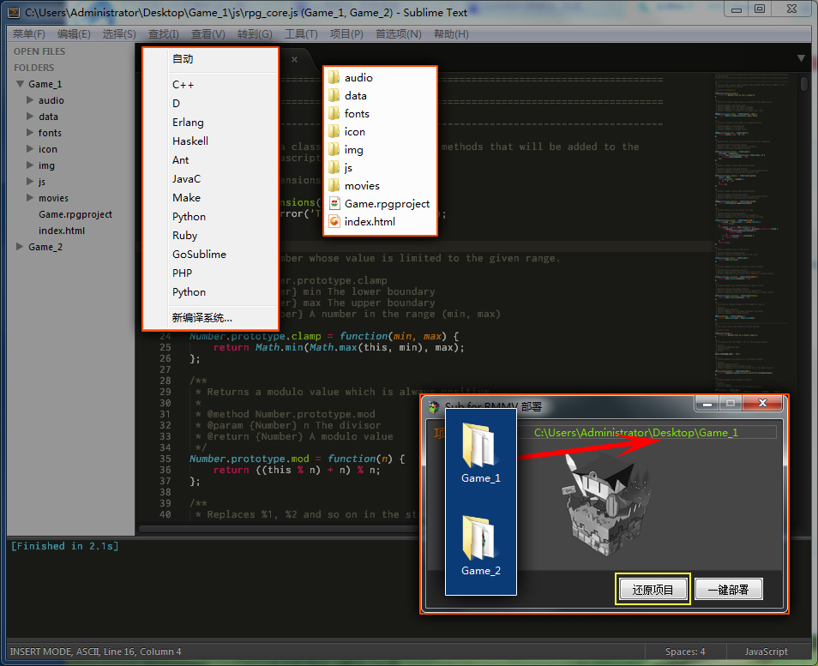Expand the fonts folder in sidebar
This screenshot has height=666, width=818.
click(x=30, y=133)
